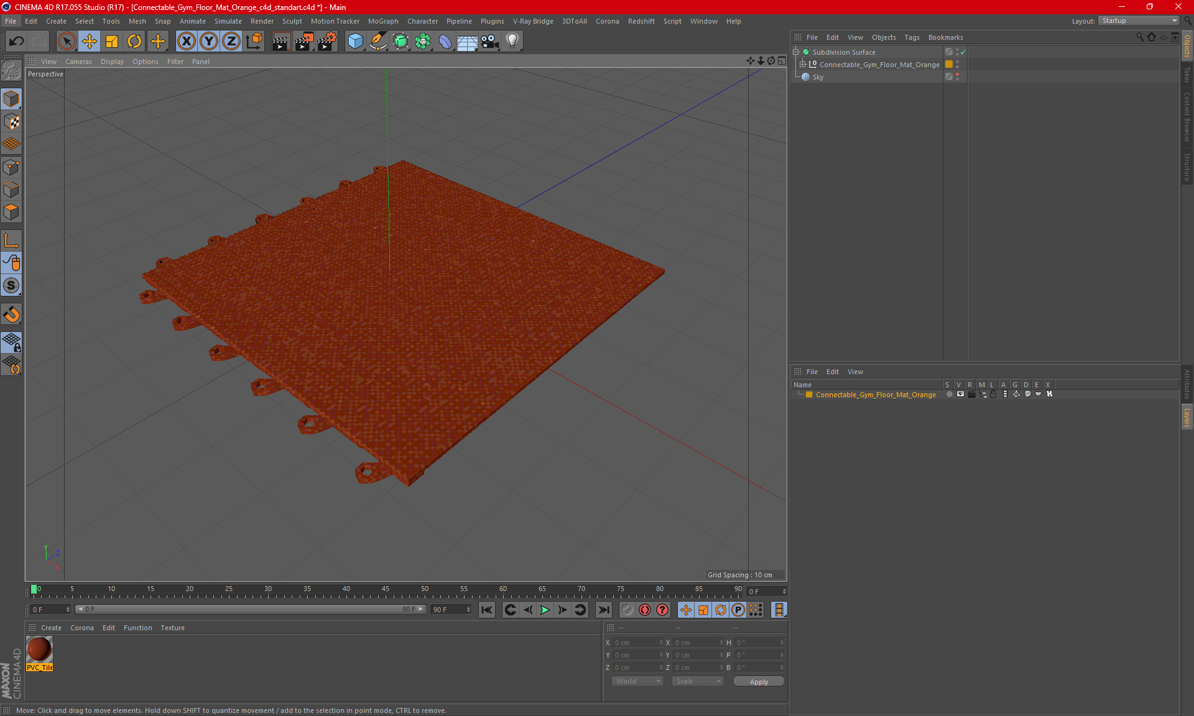This screenshot has width=1194, height=716.
Task: Collapse the Subdivision Surface tree item
Action: 795,52
